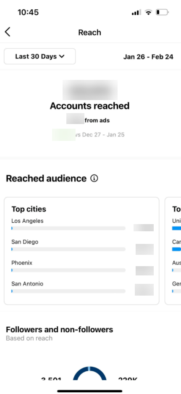This screenshot has width=181, height=394.
Task: Select the San Diego city bar
Action: pos(68,249)
